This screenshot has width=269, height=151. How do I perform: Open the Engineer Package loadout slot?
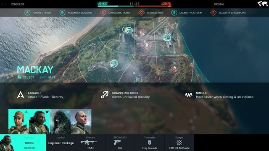pyautogui.click(x=61, y=143)
